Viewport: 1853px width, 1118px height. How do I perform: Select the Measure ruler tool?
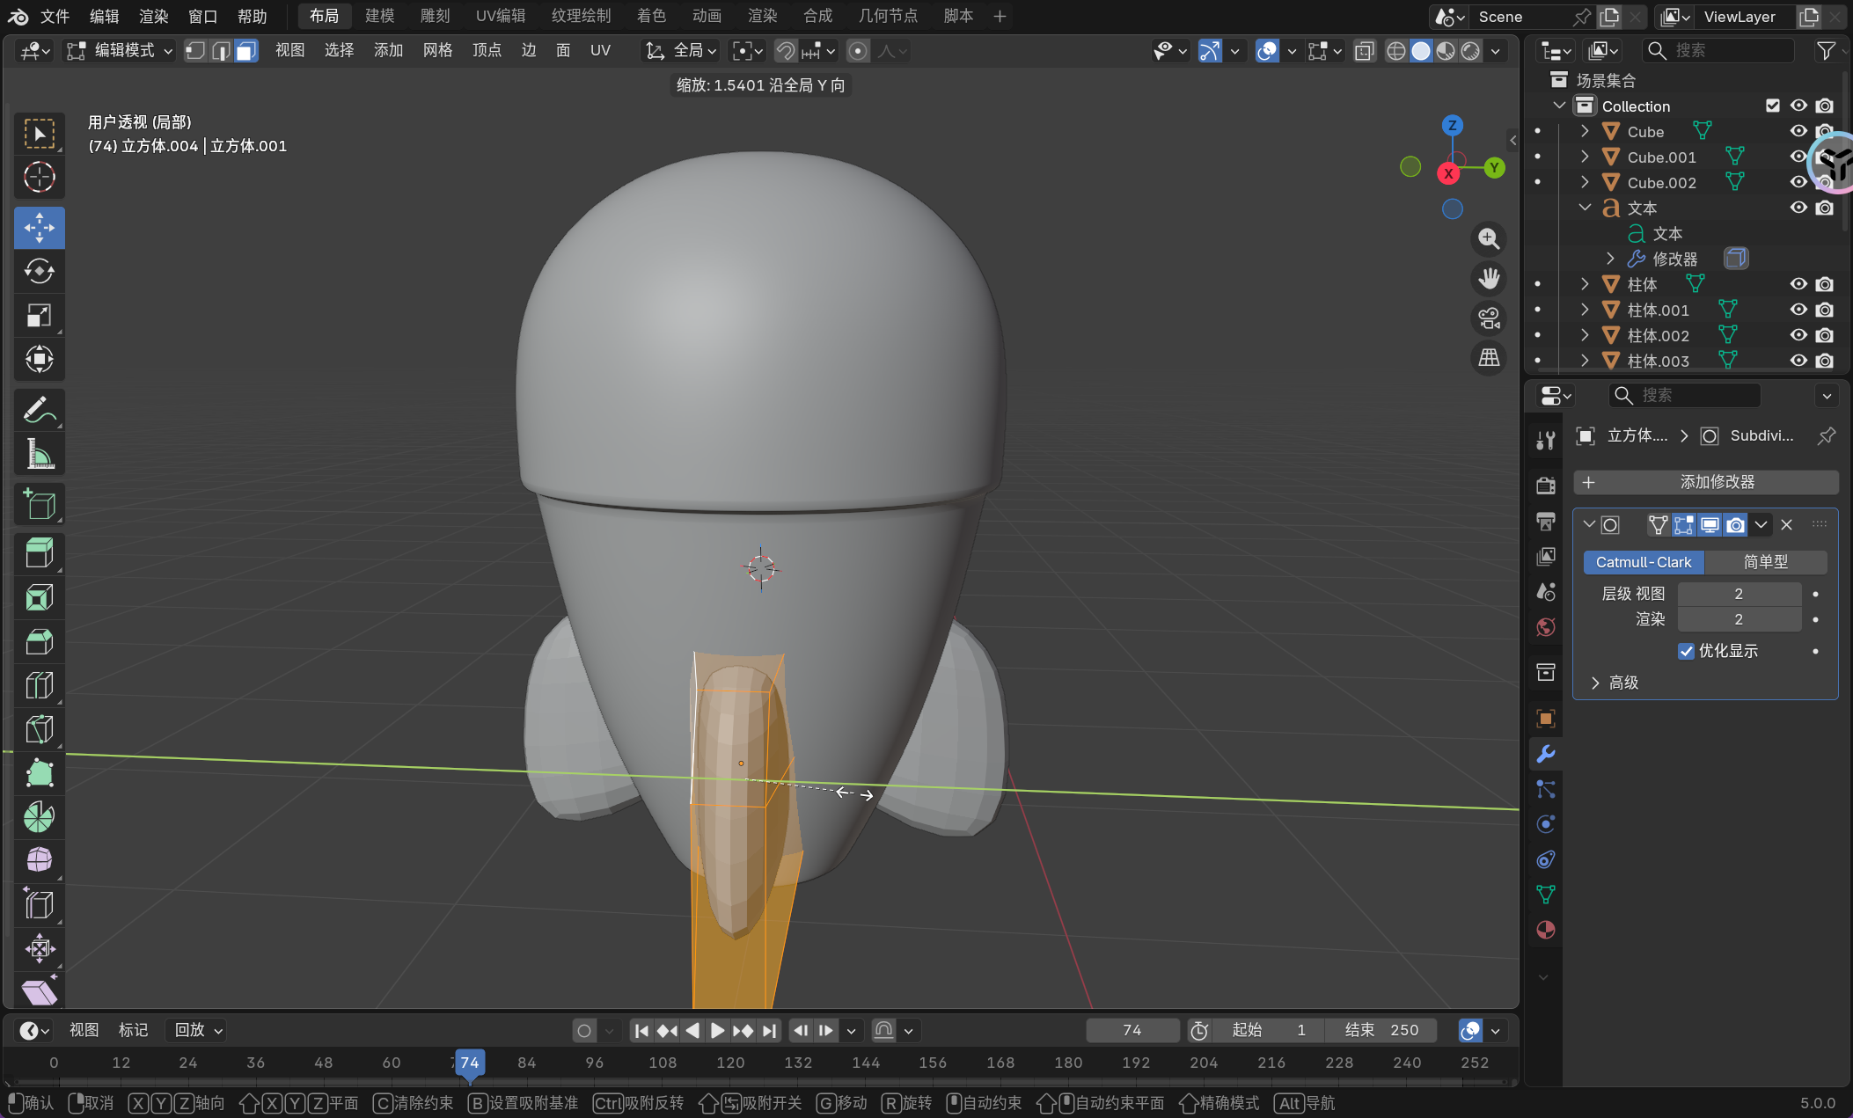pyautogui.click(x=39, y=455)
